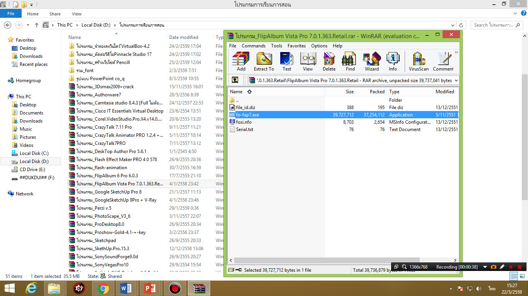Screen dimensions: 528x296
Task: Select Network in navigation pane
Action: click(24, 194)
